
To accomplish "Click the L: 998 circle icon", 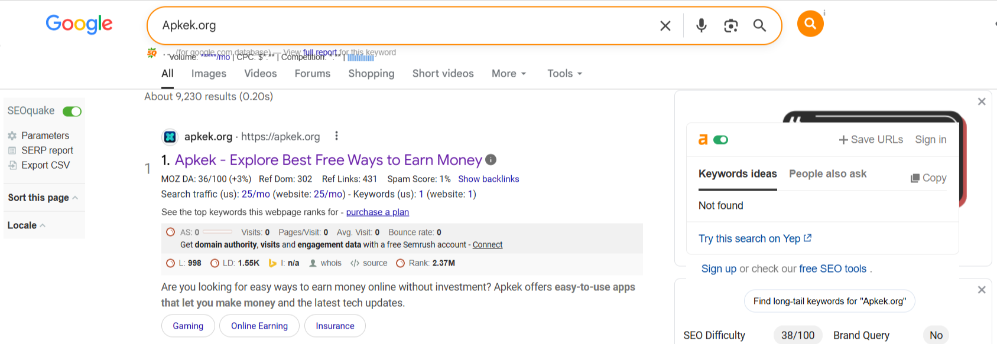I will [x=170, y=263].
